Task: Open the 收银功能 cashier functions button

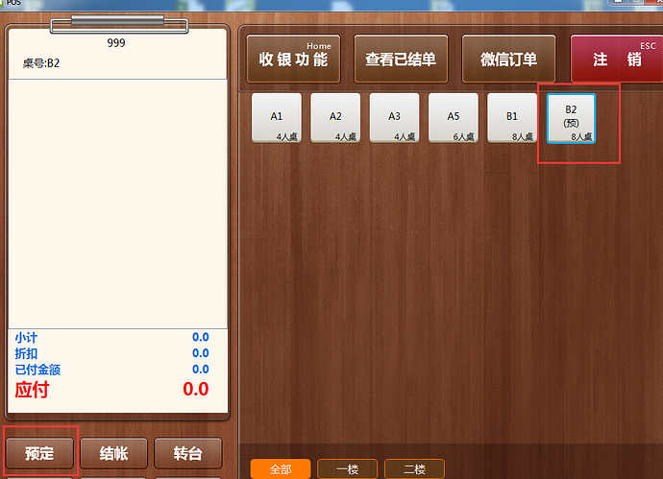Action: 293,59
